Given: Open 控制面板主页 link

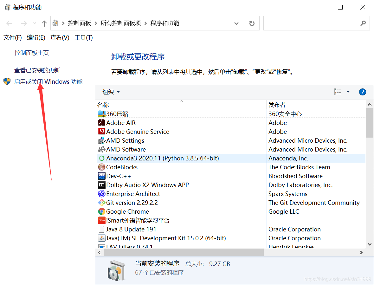Looking at the screenshot, I should [31, 53].
